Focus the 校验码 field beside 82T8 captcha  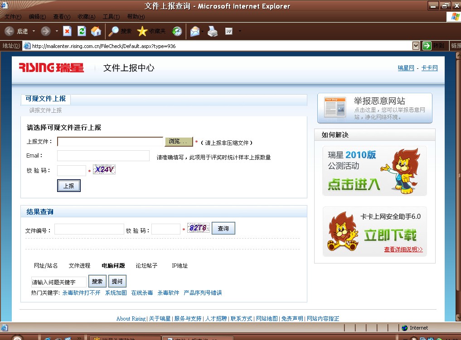[x=166, y=229]
